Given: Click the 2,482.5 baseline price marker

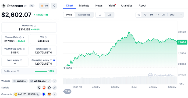Looking at the screenshot, I should tap(68, 68).
